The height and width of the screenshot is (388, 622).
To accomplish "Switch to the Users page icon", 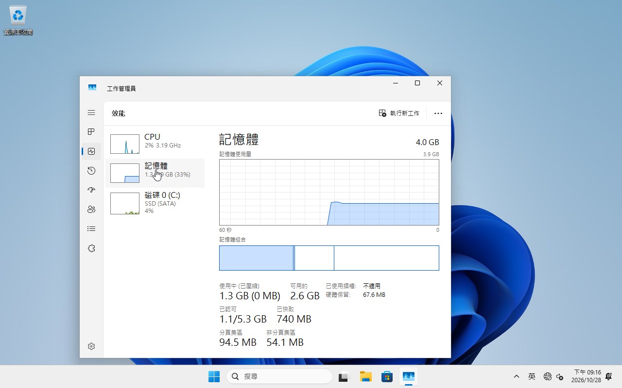I will click(x=91, y=210).
